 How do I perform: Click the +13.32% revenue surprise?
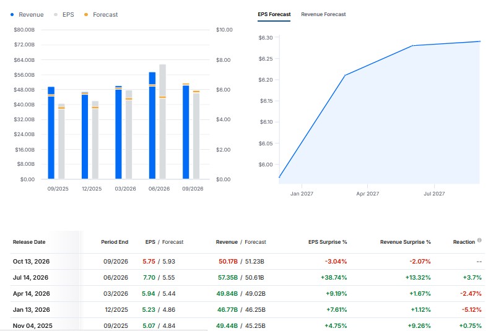point(418,278)
